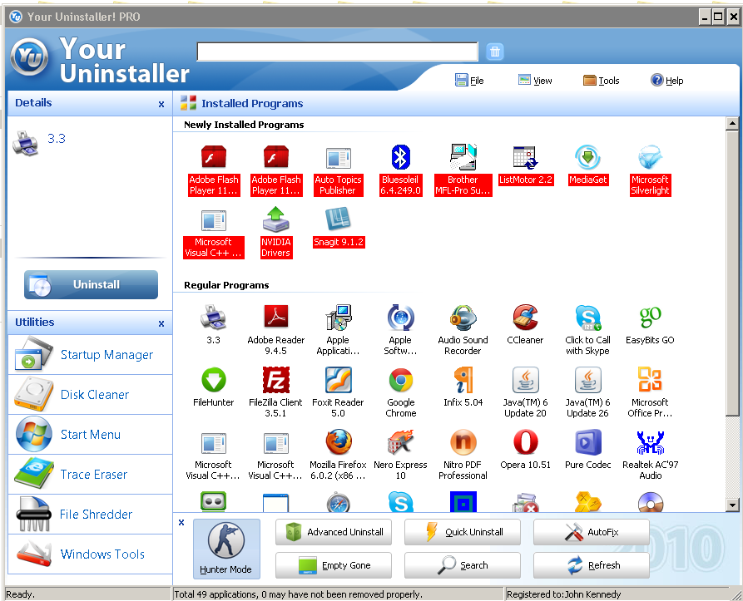Select Java(TM) 6 Update 26
743x601 pixels.
tap(587, 392)
